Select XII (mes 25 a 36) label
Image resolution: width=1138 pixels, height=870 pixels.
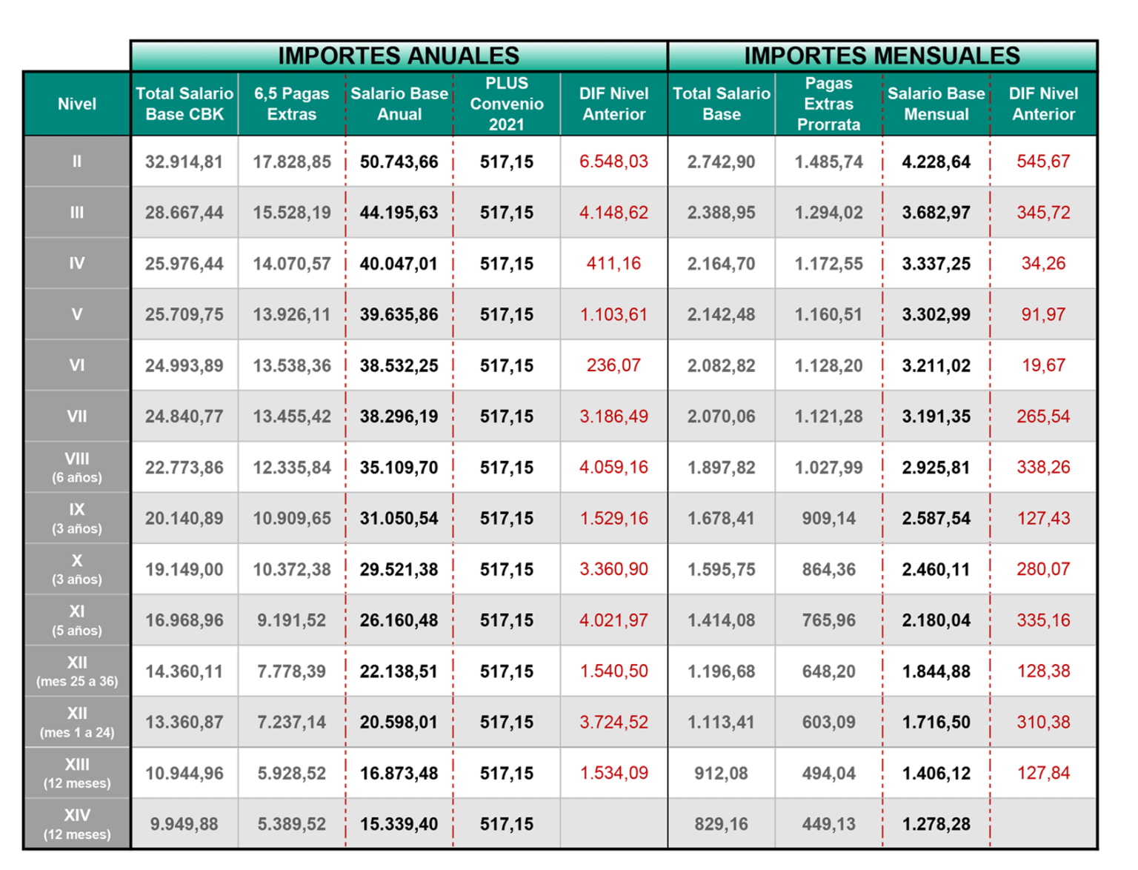coord(77,671)
